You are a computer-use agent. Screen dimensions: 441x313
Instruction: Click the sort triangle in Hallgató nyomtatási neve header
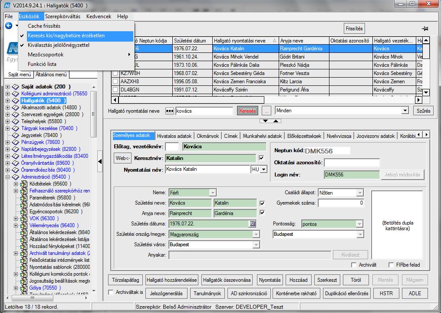tap(274, 41)
